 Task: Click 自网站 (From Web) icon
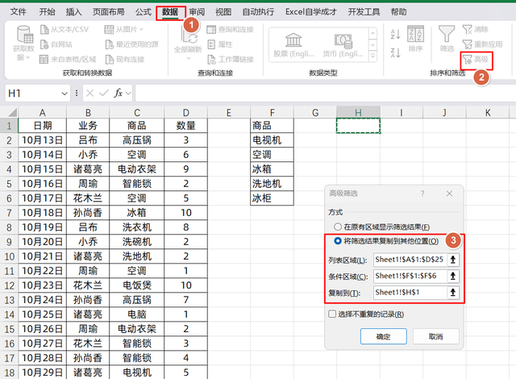point(44,44)
